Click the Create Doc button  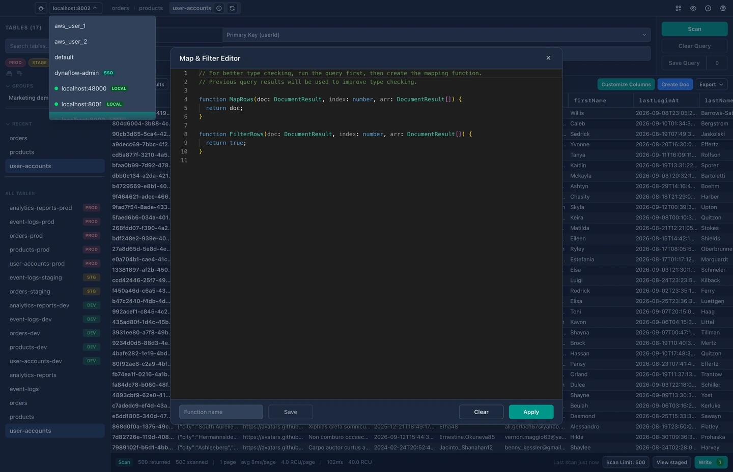click(x=675, y=84)
